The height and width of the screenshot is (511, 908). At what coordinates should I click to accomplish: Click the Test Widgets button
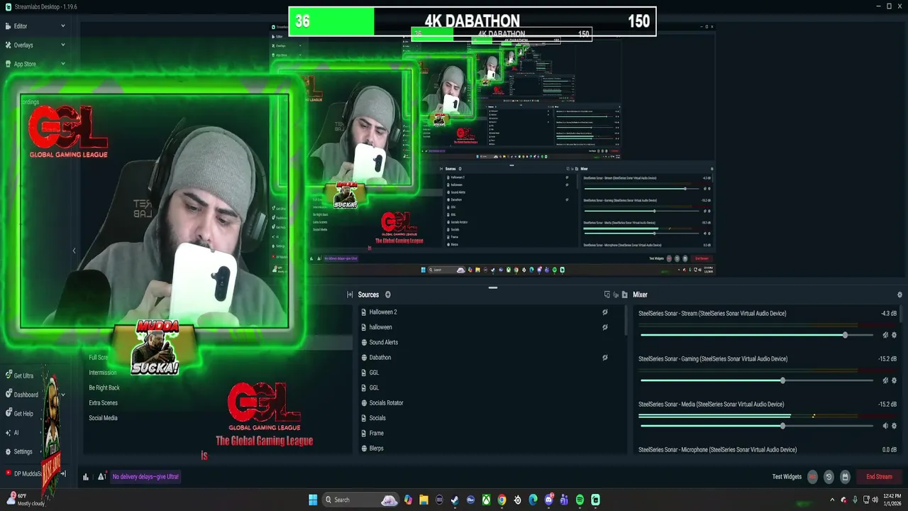(787, 477)
